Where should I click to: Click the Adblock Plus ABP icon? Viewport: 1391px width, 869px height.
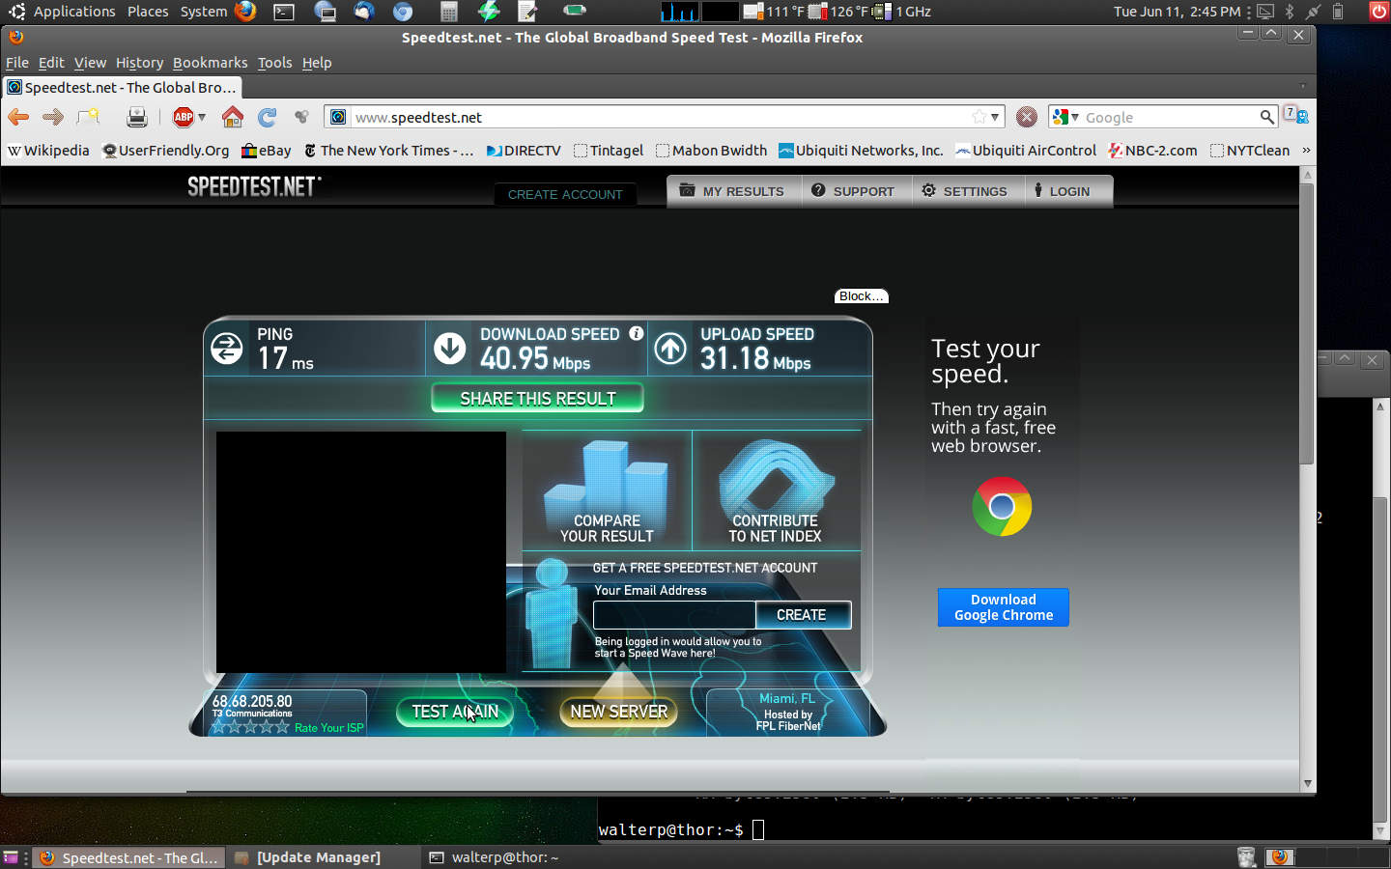pos(183,117)
